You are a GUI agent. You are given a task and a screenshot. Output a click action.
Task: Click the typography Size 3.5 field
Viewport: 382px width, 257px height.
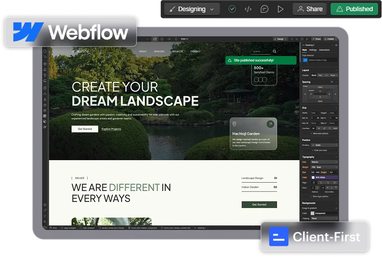pyautogui.click(x=315, y=173)
